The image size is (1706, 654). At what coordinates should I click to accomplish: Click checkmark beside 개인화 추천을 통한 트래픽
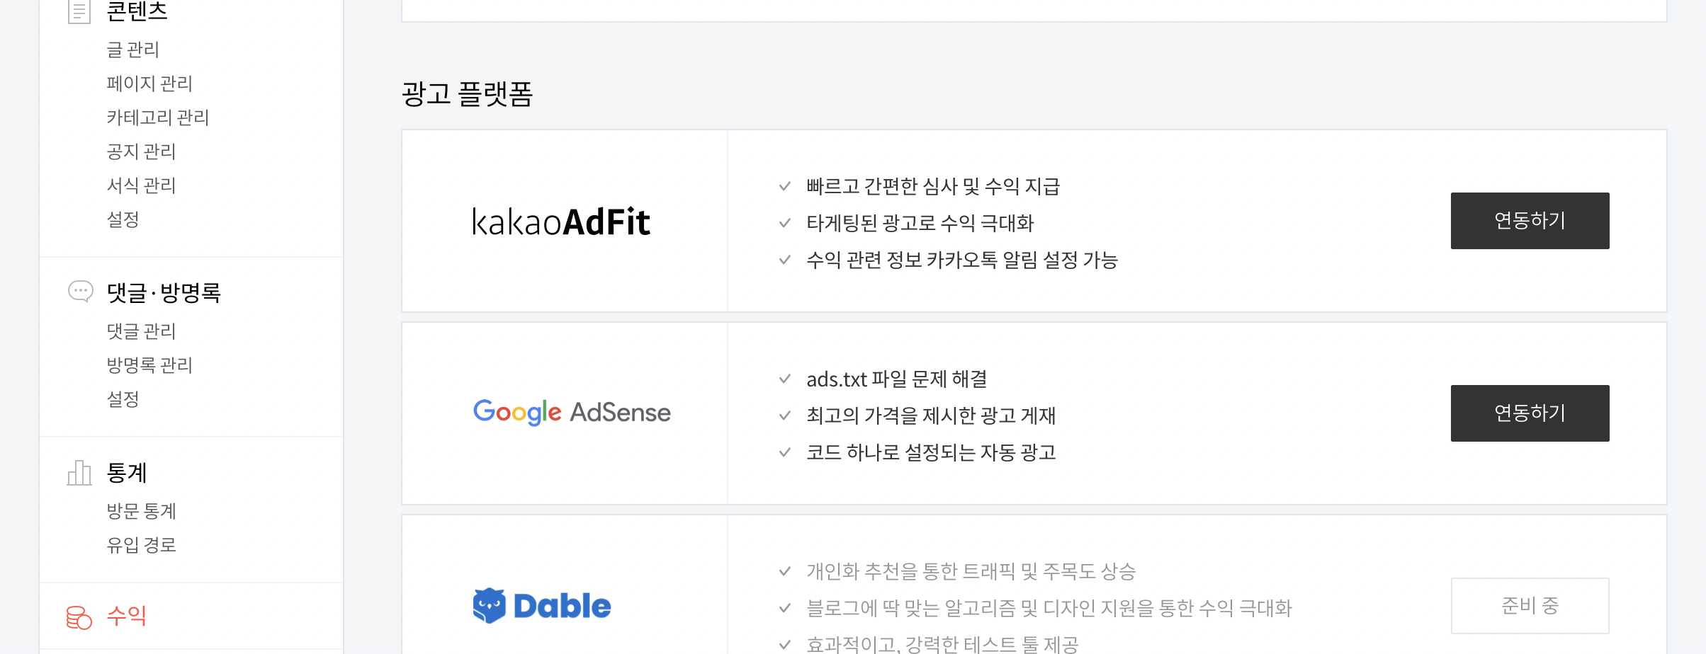785,571
